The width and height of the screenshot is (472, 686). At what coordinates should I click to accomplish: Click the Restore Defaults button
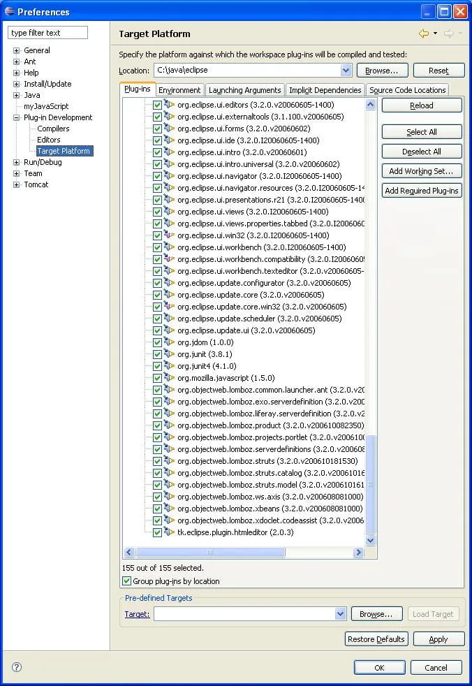click(x=376, y=639)
